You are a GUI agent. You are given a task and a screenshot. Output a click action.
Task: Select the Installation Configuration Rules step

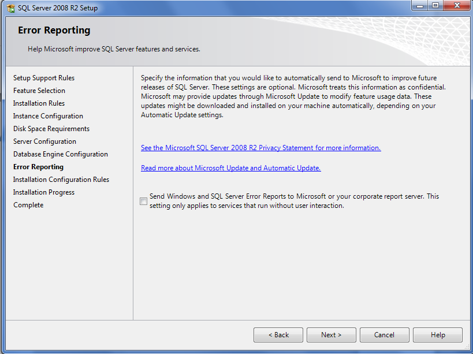point(61,180)
